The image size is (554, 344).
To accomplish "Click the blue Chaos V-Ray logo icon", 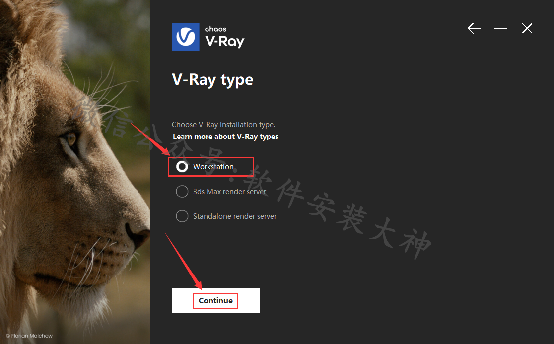I will pos(186,37).
